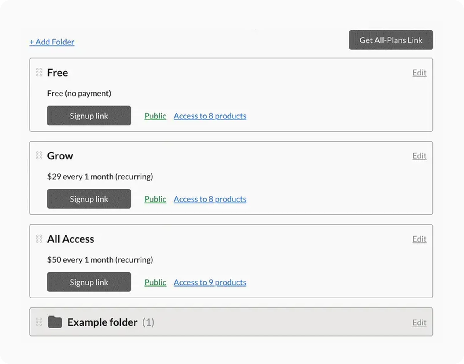
Task: Click the (1) count beside Example folder
Action: click(x=148, y=322)
